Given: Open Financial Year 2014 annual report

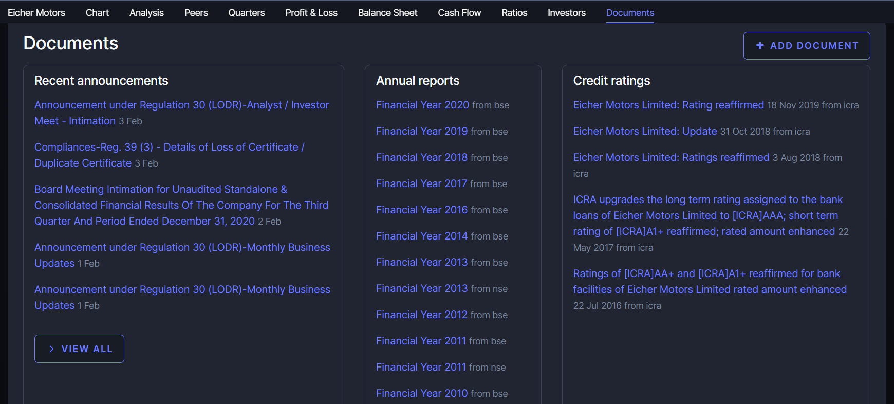Looking at the screenshot, I should 422,236.
